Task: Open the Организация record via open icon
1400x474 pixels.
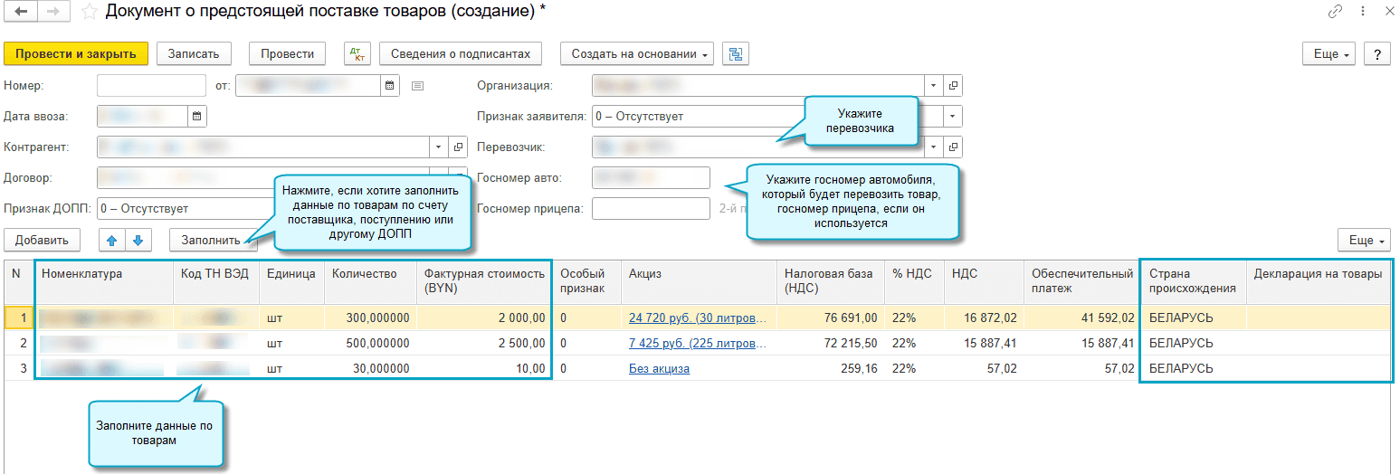Action: [x=953, y=86]
